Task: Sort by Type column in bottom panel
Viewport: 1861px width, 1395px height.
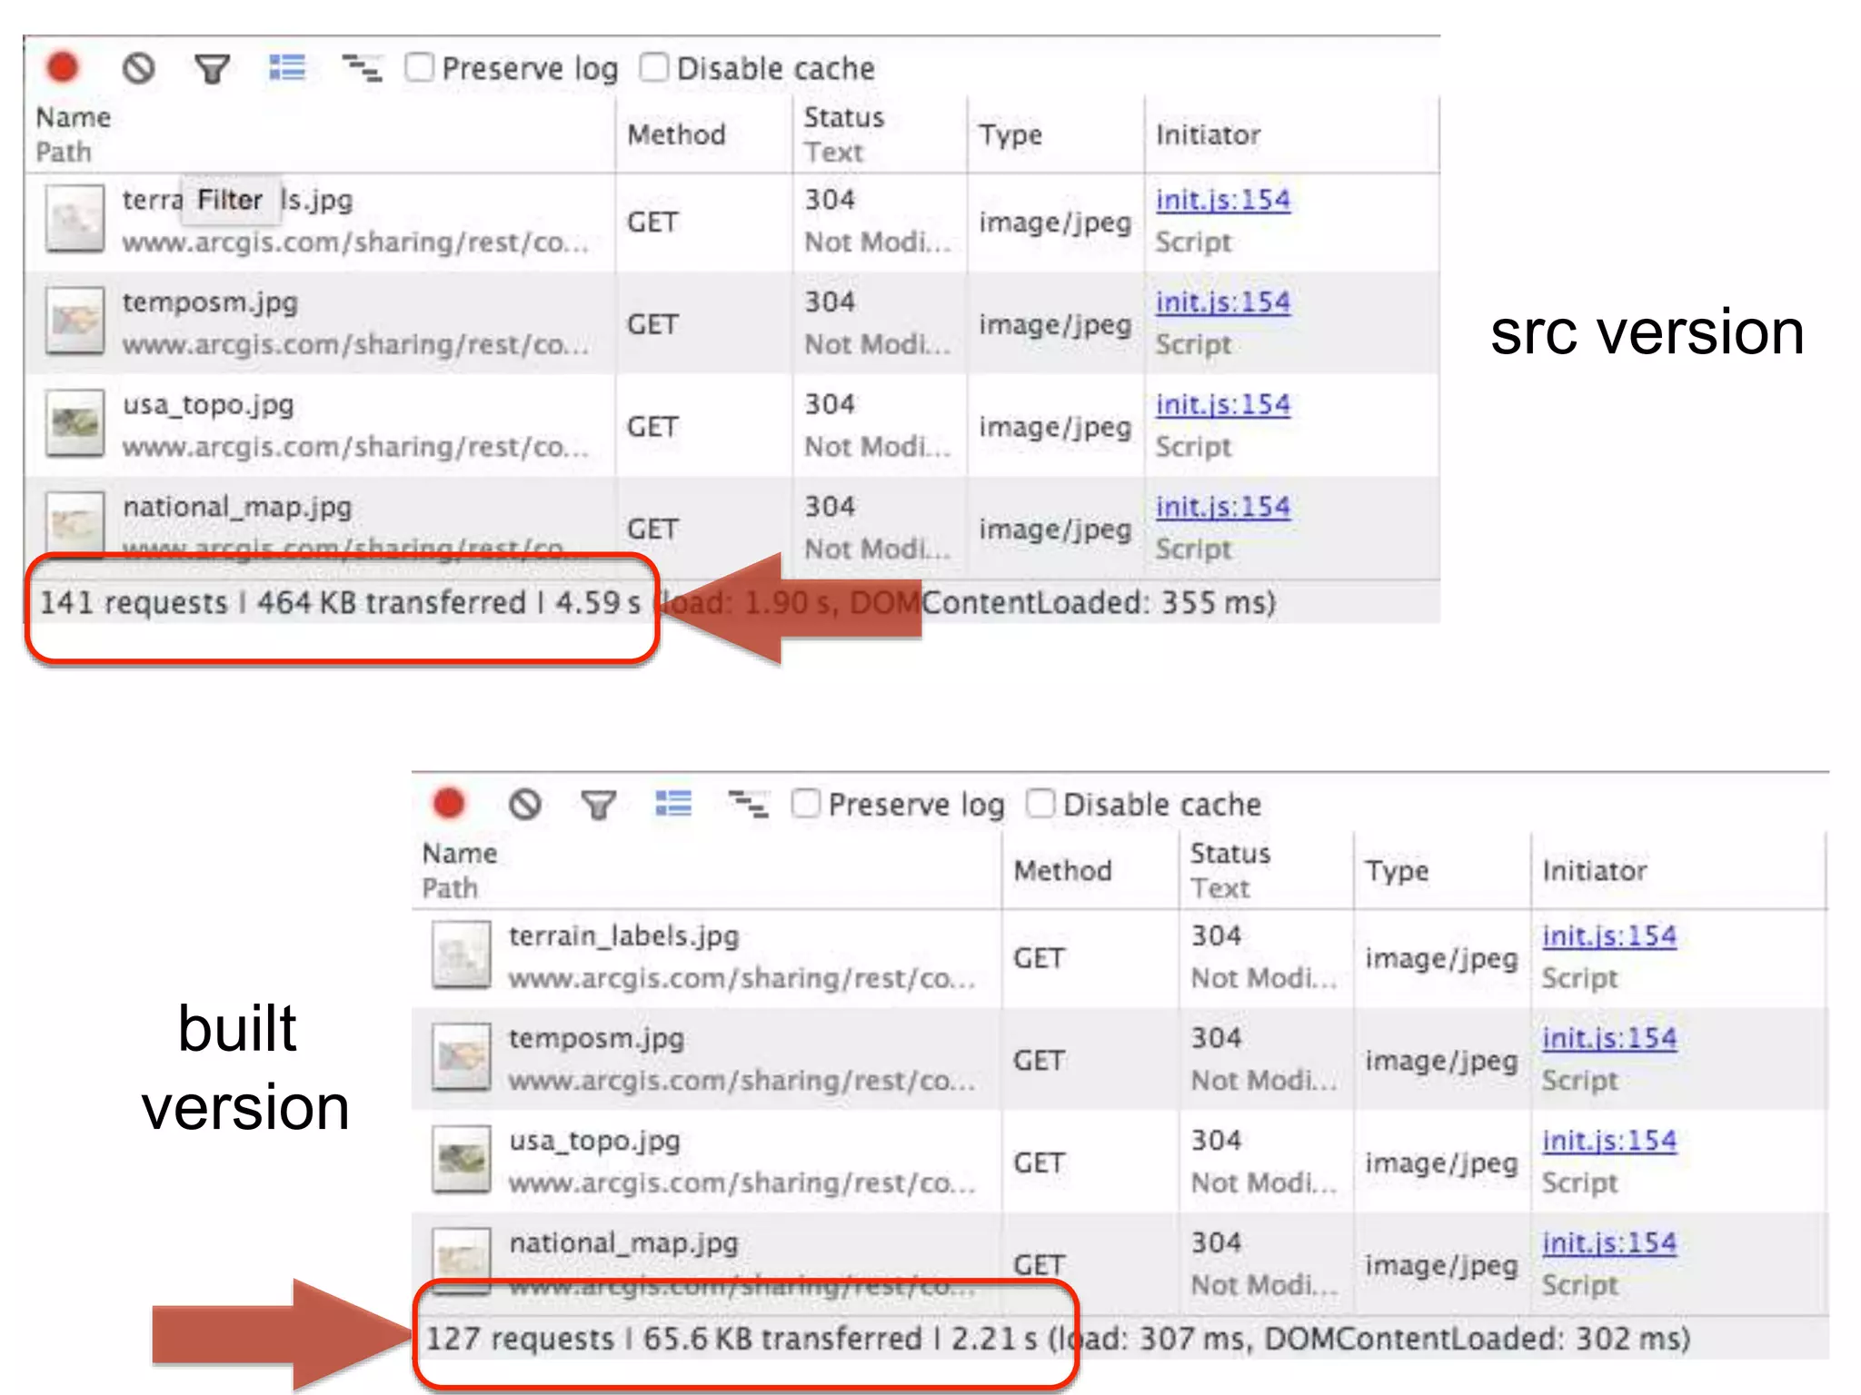Action: 1397,870
